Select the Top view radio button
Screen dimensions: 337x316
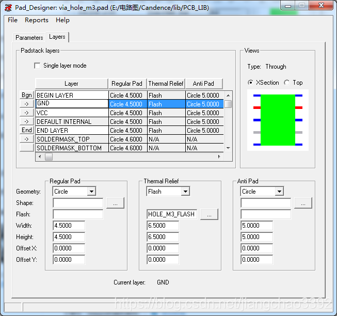point(287,83)
